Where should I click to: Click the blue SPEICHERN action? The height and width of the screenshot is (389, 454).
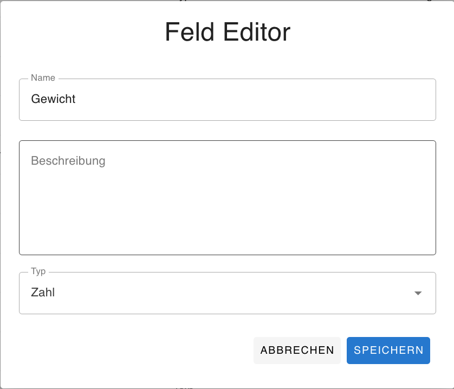(388, 351)
